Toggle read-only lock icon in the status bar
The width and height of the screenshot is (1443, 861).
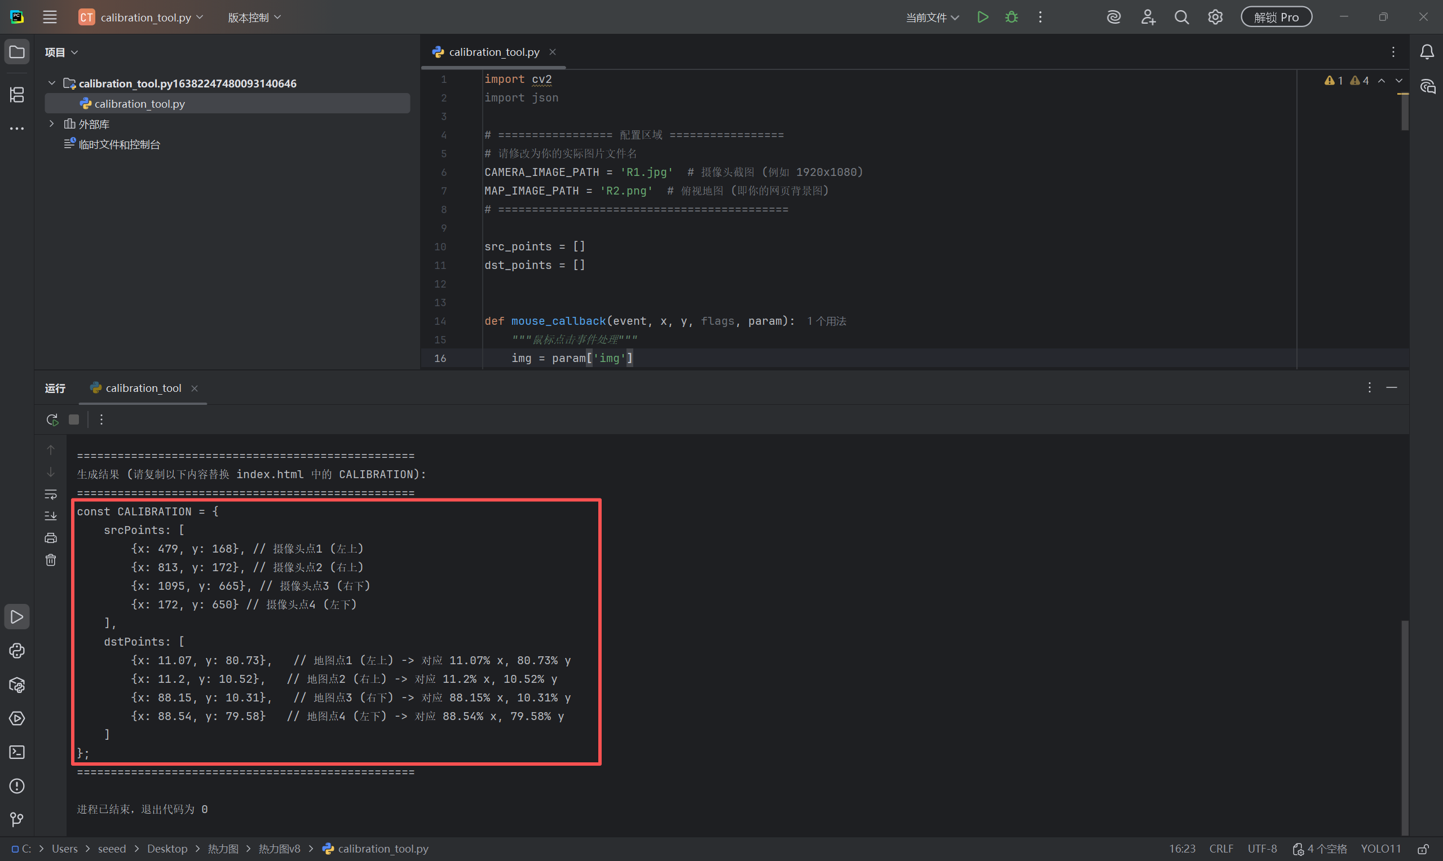(1423, 849)
